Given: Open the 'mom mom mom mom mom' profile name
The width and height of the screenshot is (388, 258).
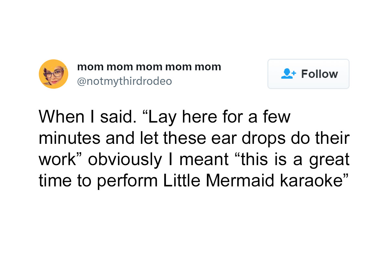Looking at the screenshot, I should [x=149, y=67].
